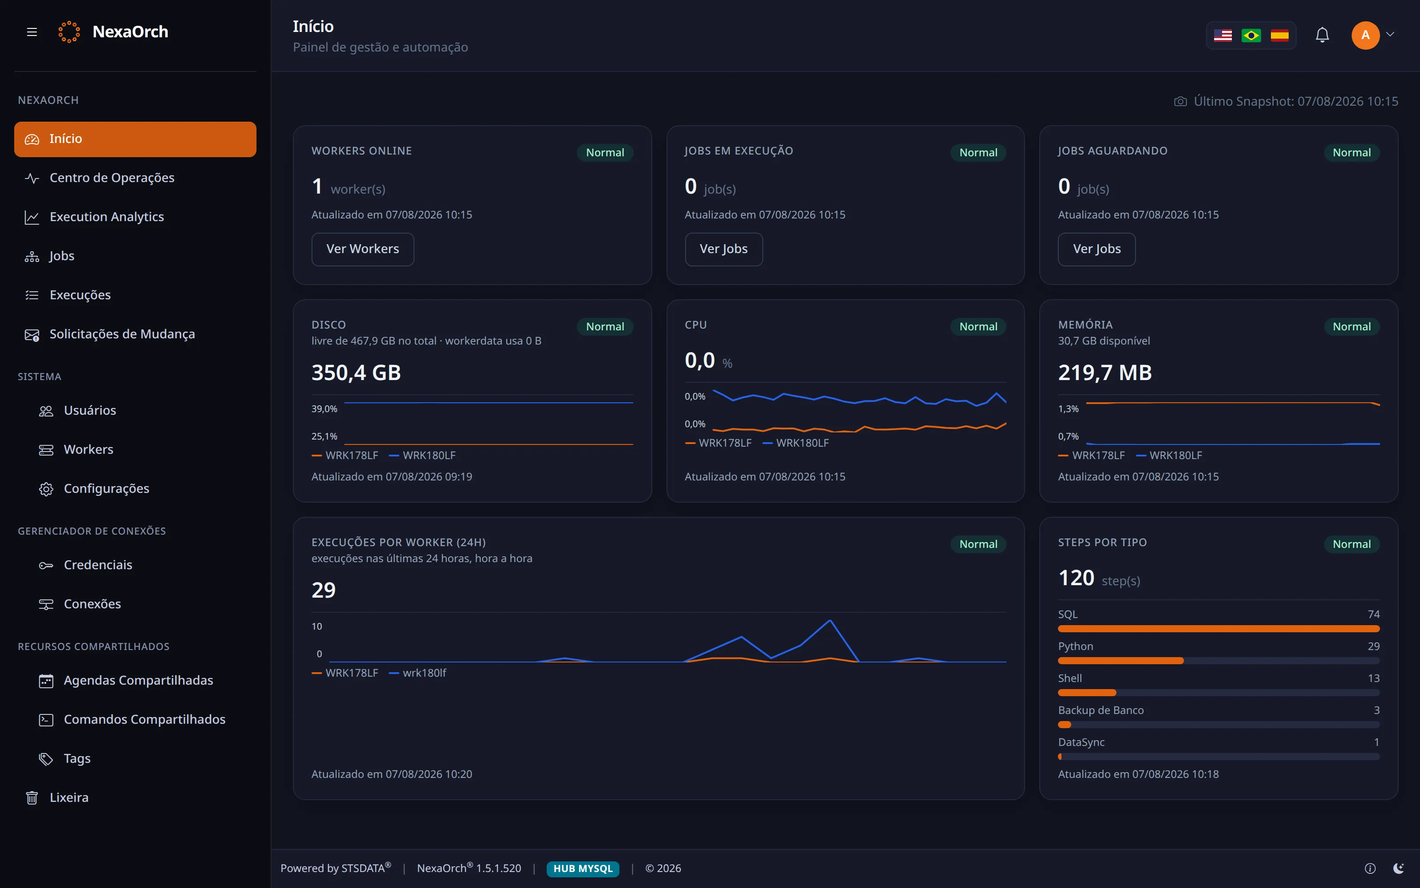Viewport: 1420px width, 888px height.
Task: Collapse the sidebar with the hamburger icon
Action: (x=32, y=32)
